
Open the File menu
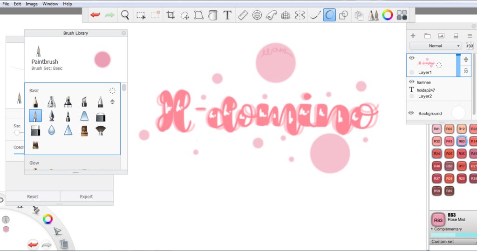click(6, 4)
